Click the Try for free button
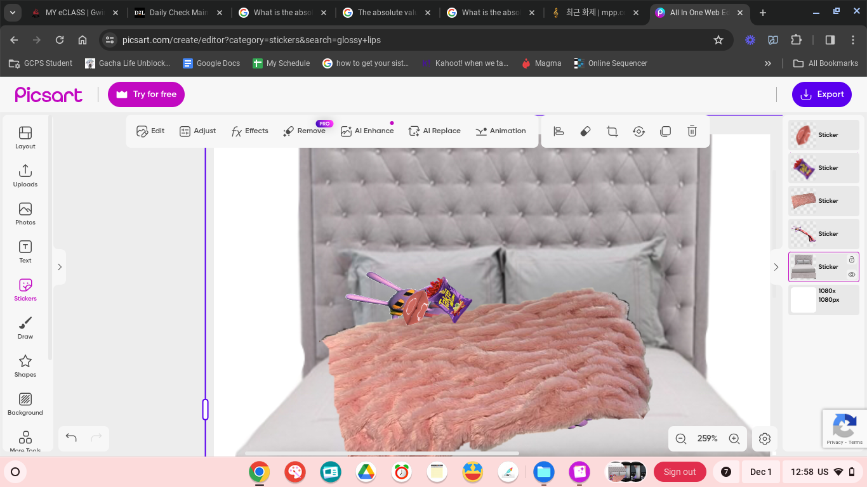867x487 pixels. (146, 94)
